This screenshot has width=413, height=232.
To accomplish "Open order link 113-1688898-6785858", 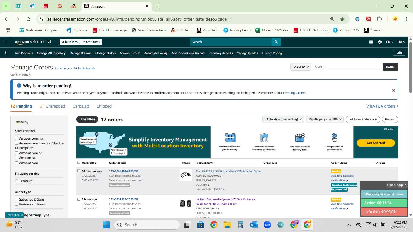I will point(124,171).
